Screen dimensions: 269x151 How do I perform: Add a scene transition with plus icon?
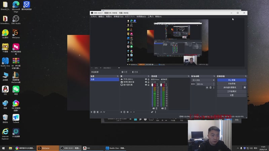coord(207,88)
